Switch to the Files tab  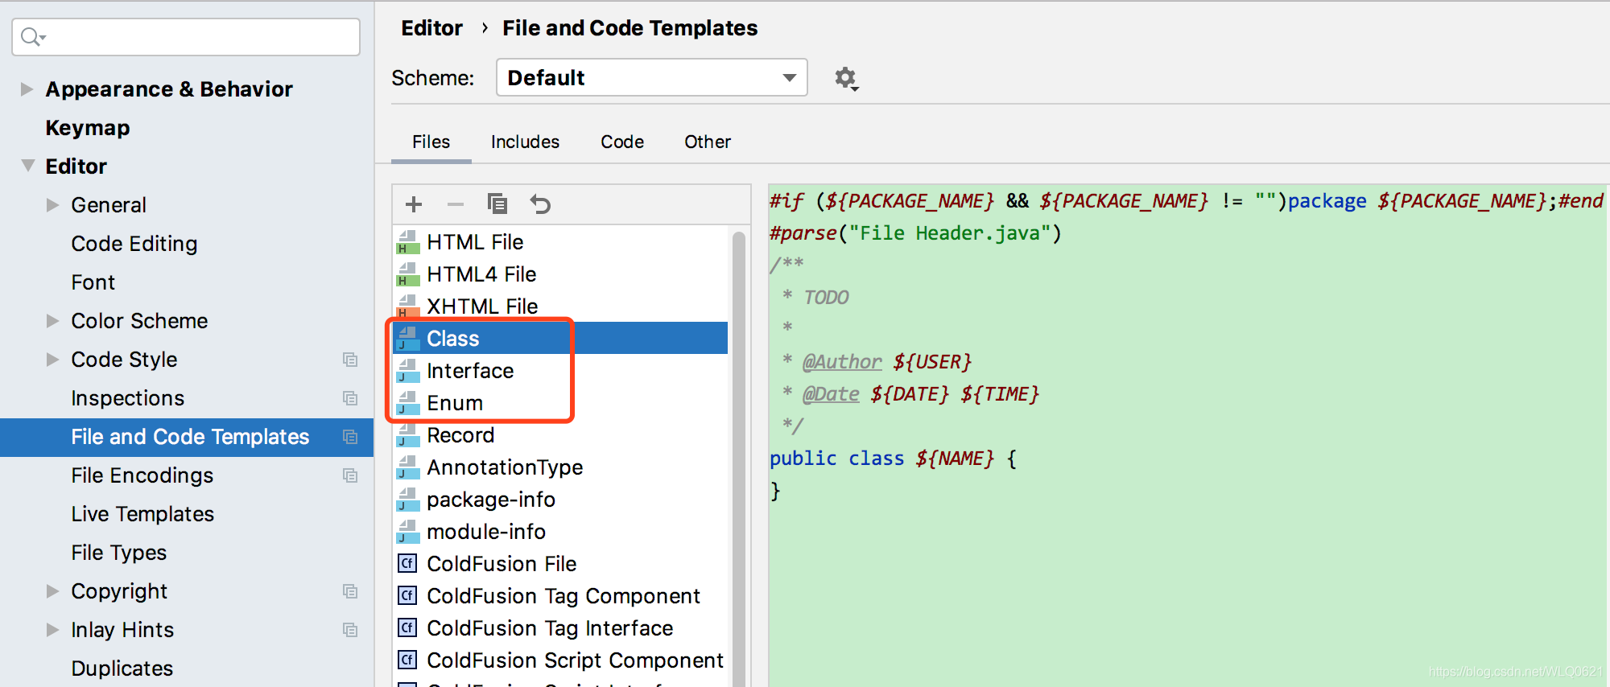(431, 142)
